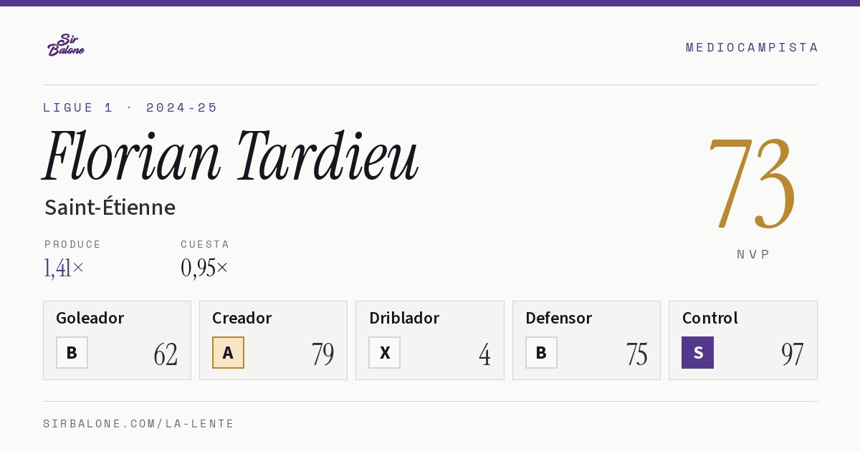Viewport: 860px width, 451px height.
Task: Click the large gold 73 rating
Action: [752, 183]
